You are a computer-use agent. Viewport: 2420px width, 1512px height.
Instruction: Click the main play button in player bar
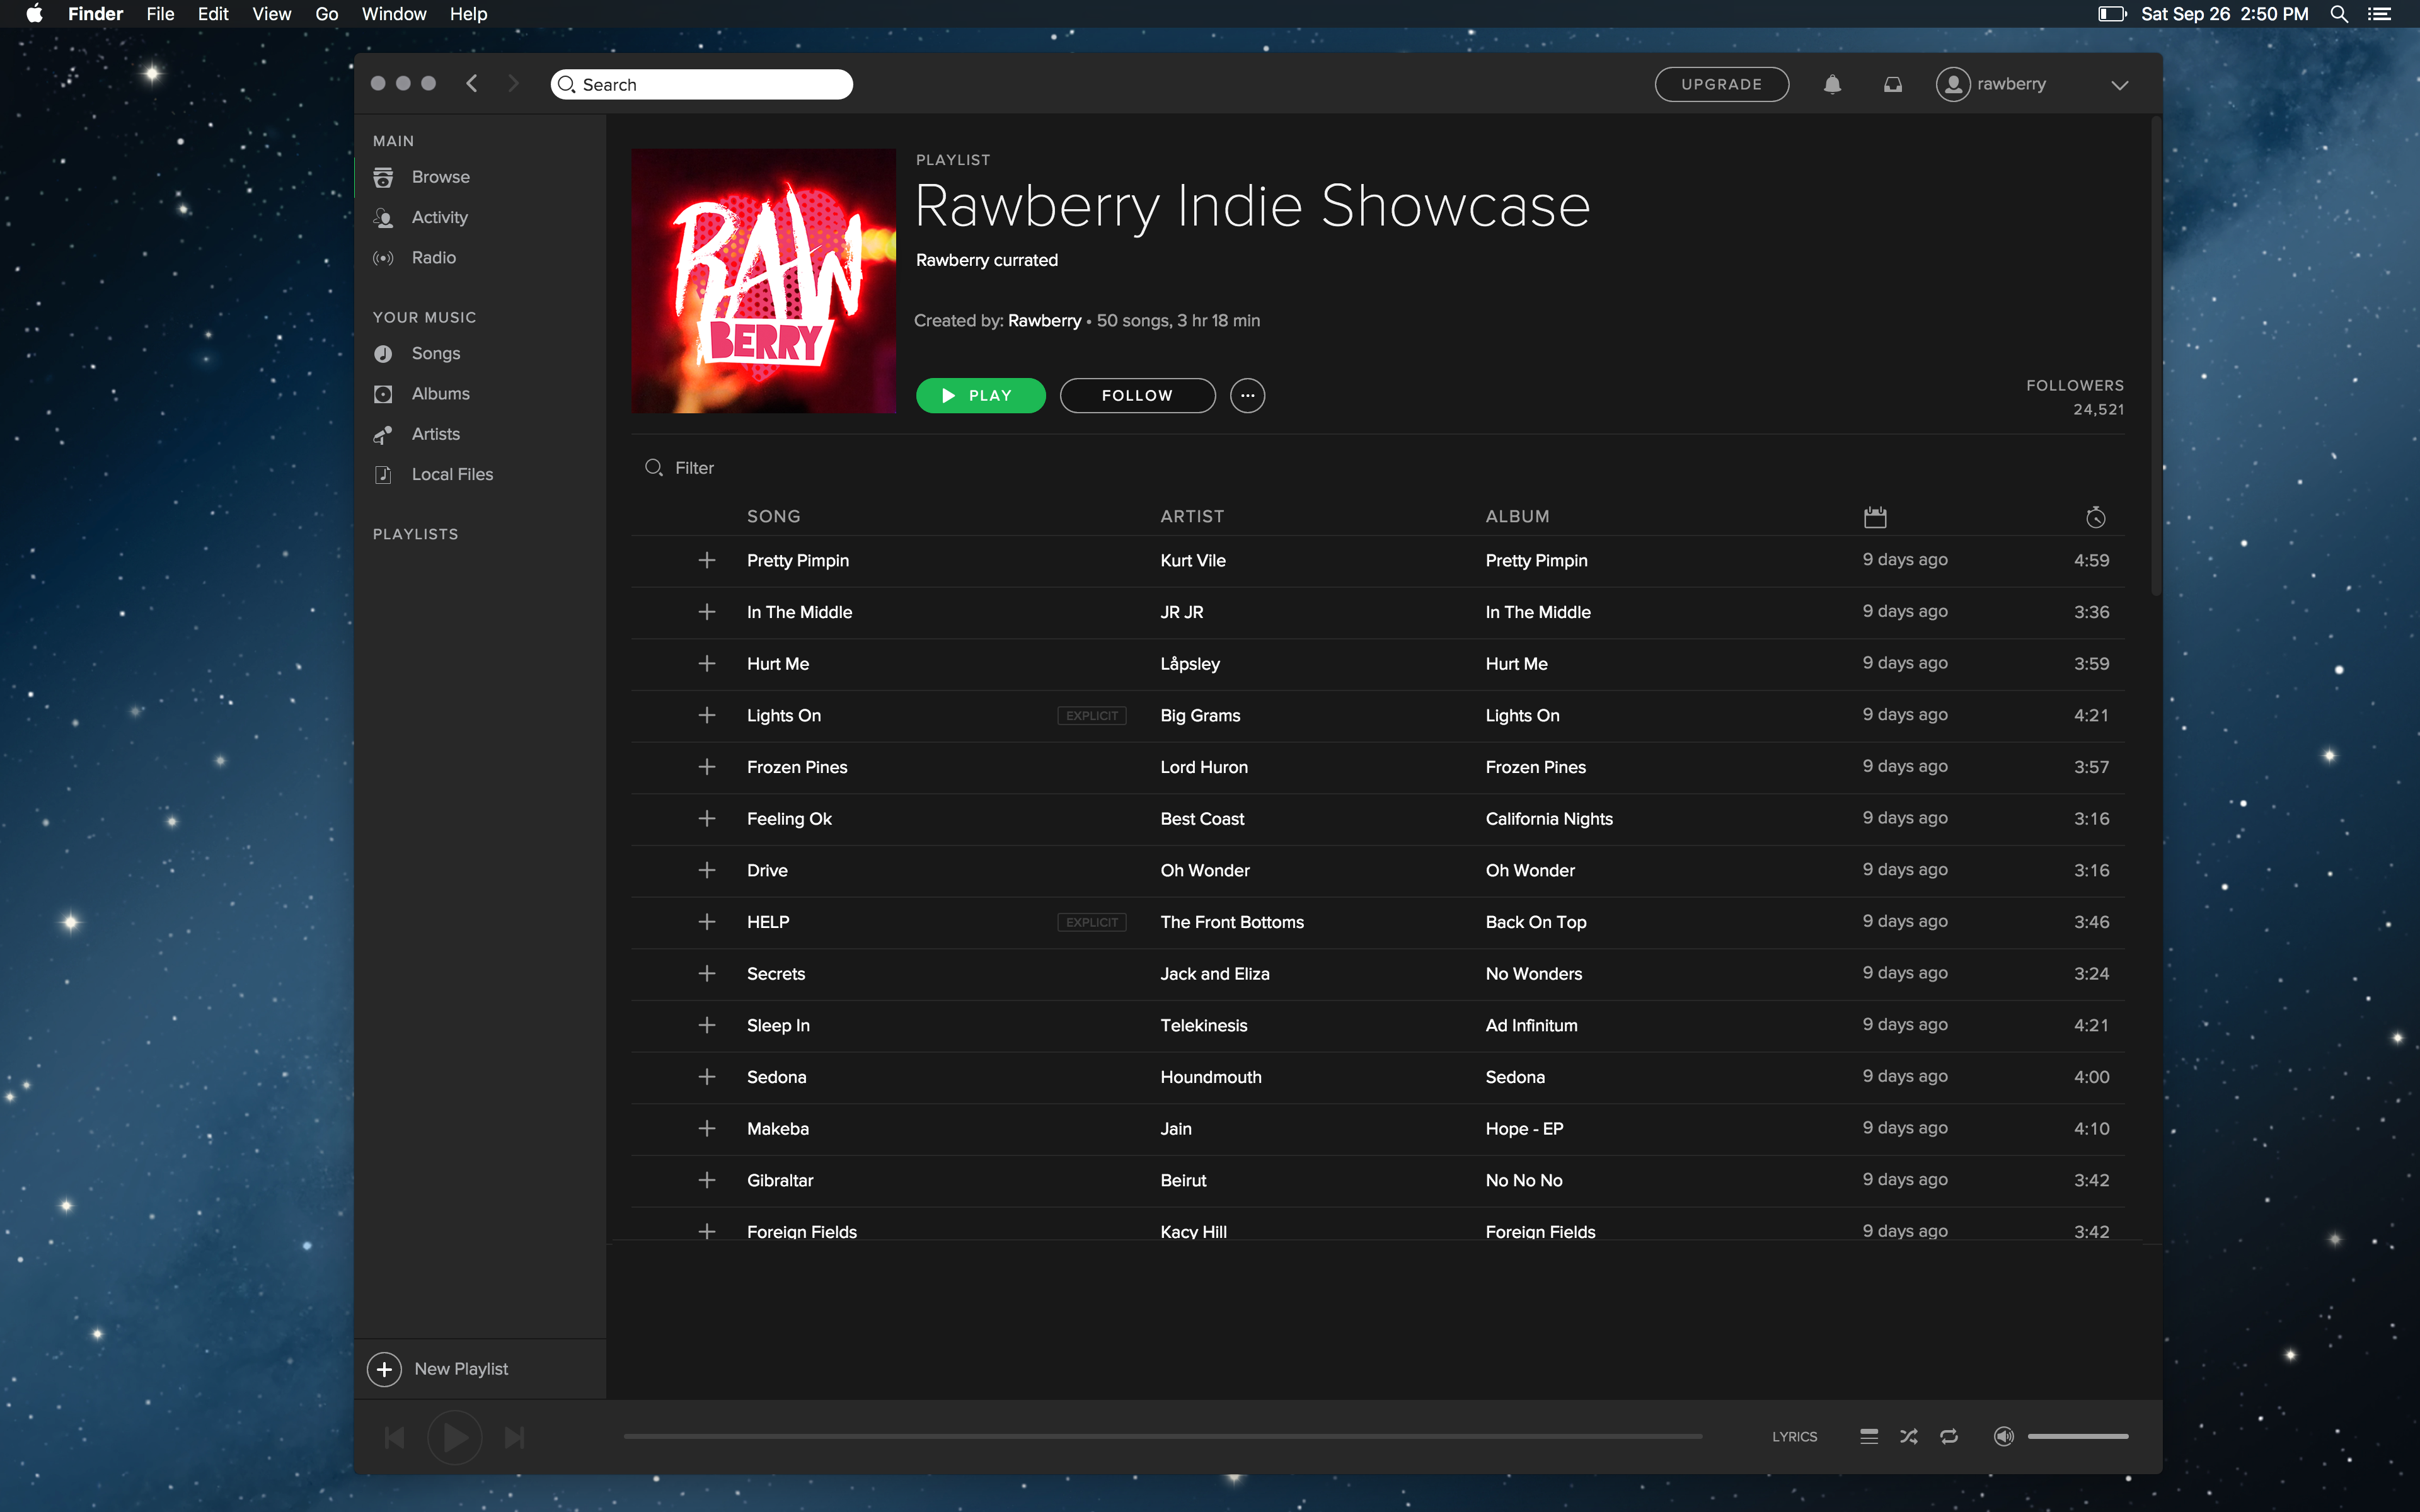tap(455, 1437)
